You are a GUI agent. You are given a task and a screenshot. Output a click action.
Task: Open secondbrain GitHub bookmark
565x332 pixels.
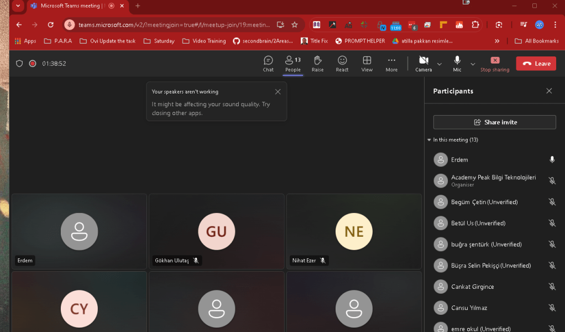263,41
